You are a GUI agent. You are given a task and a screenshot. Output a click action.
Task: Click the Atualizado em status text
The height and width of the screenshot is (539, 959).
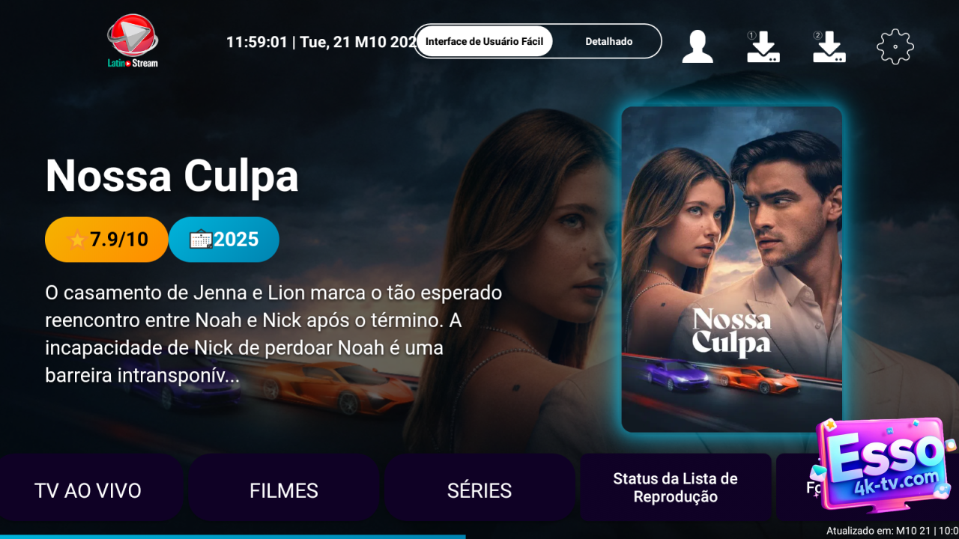pyautogui.click(x=892, y=531)
